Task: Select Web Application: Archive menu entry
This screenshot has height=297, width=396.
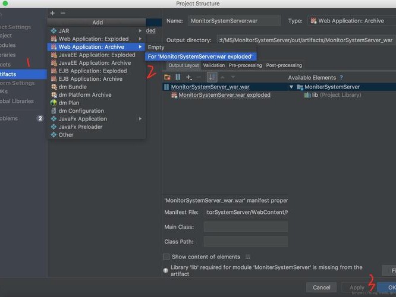Action: (96, 47)
